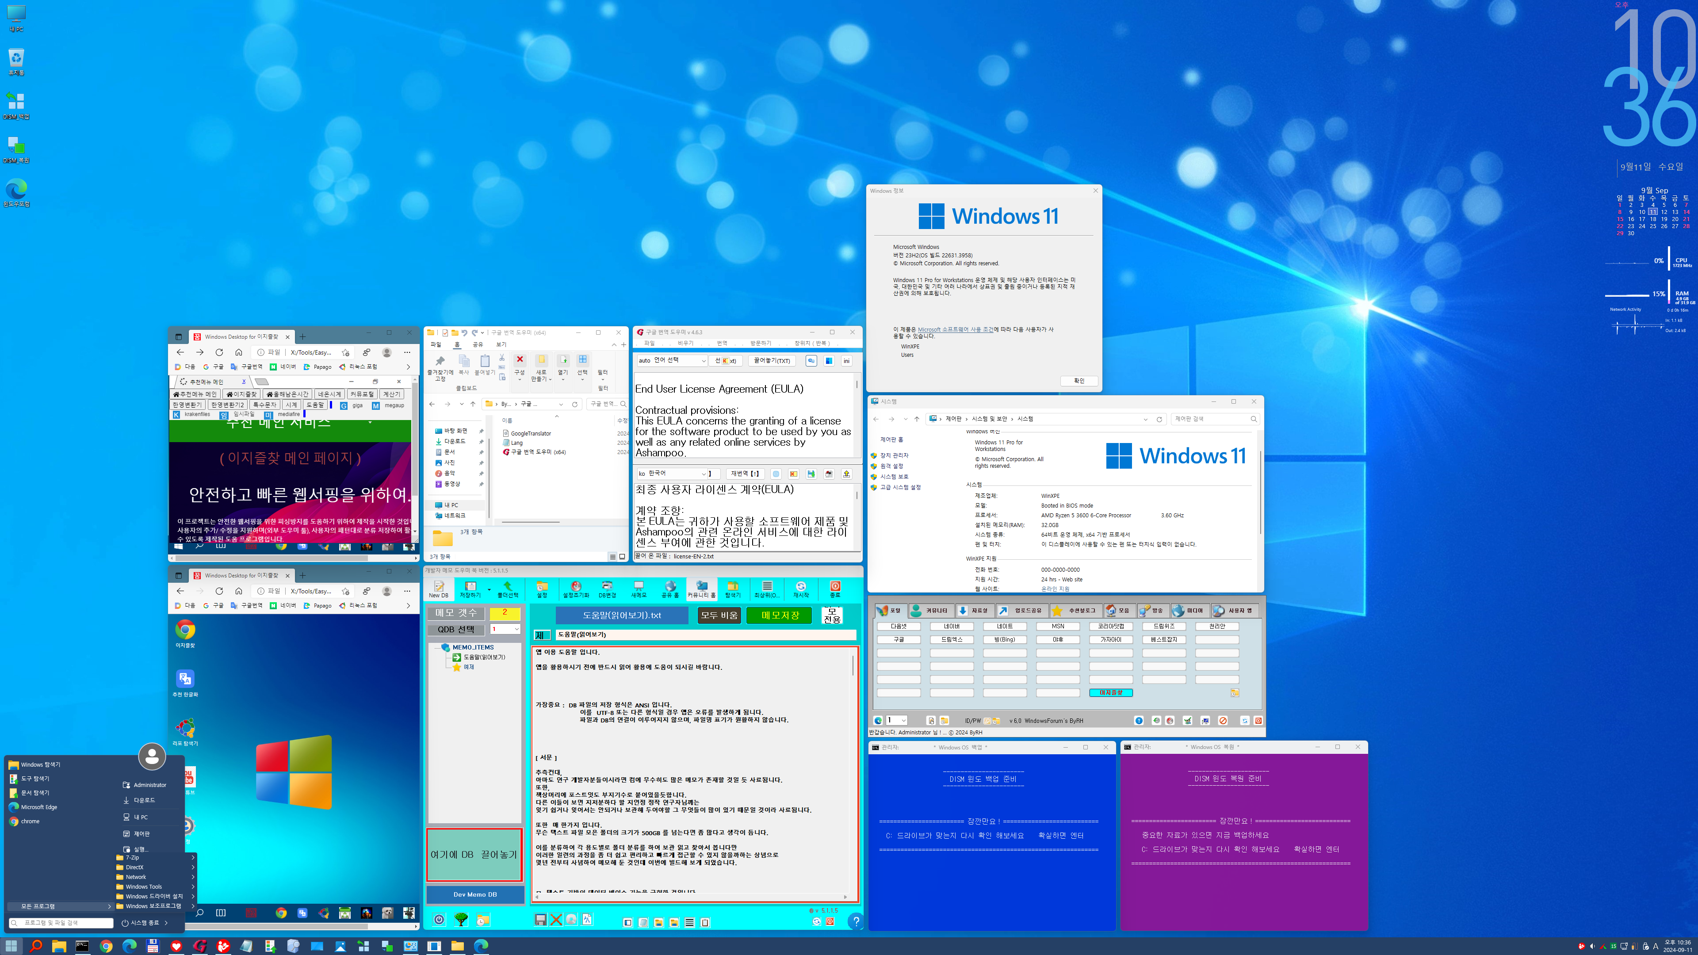Expand 모든 프로그램 in start menu
This screenshot has height=955, width=1698.
59,906
